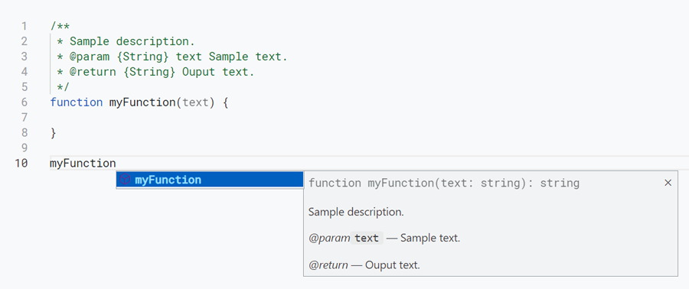Close the function documentation popup
The height and width of the screenshot is (289, 689).
pyautogui.click(x=668, y=183)
